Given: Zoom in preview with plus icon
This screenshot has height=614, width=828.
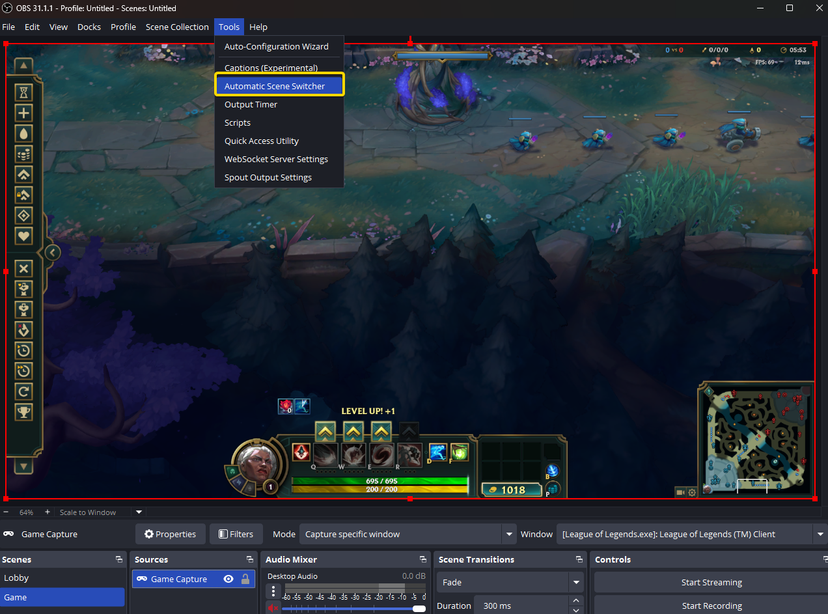Looking at the screenshot, I should (48, 512).
